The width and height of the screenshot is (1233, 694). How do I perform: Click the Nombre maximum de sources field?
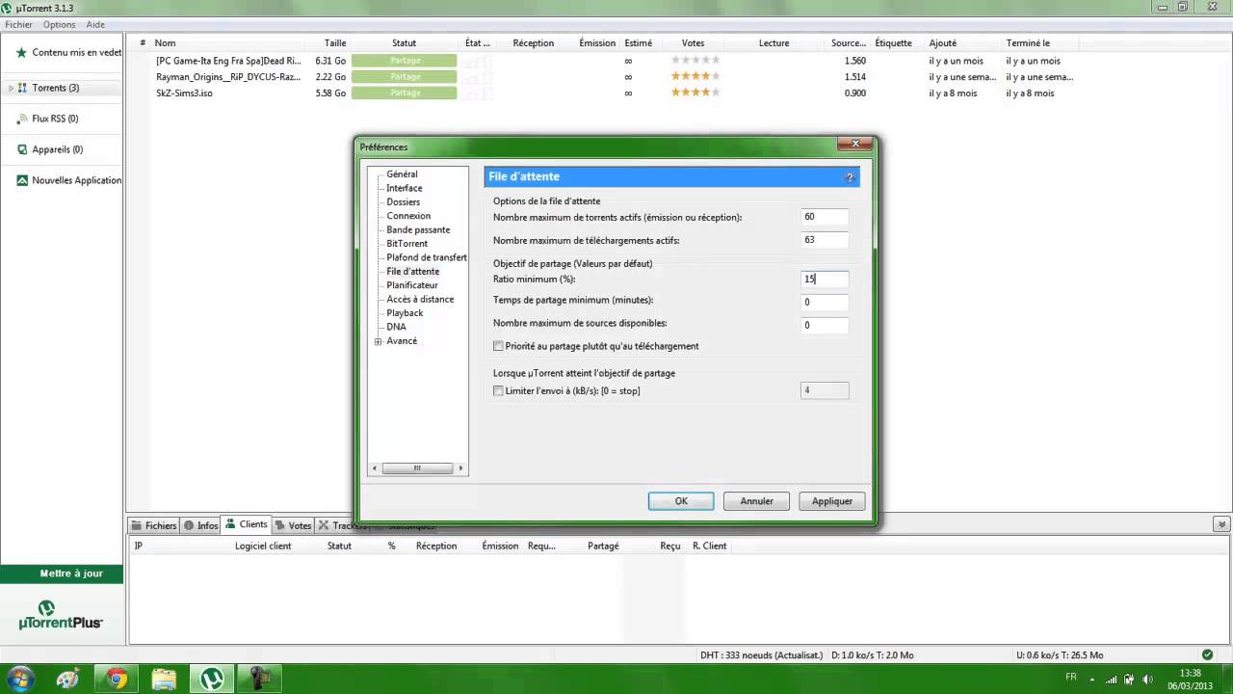[x=825, y=325]
